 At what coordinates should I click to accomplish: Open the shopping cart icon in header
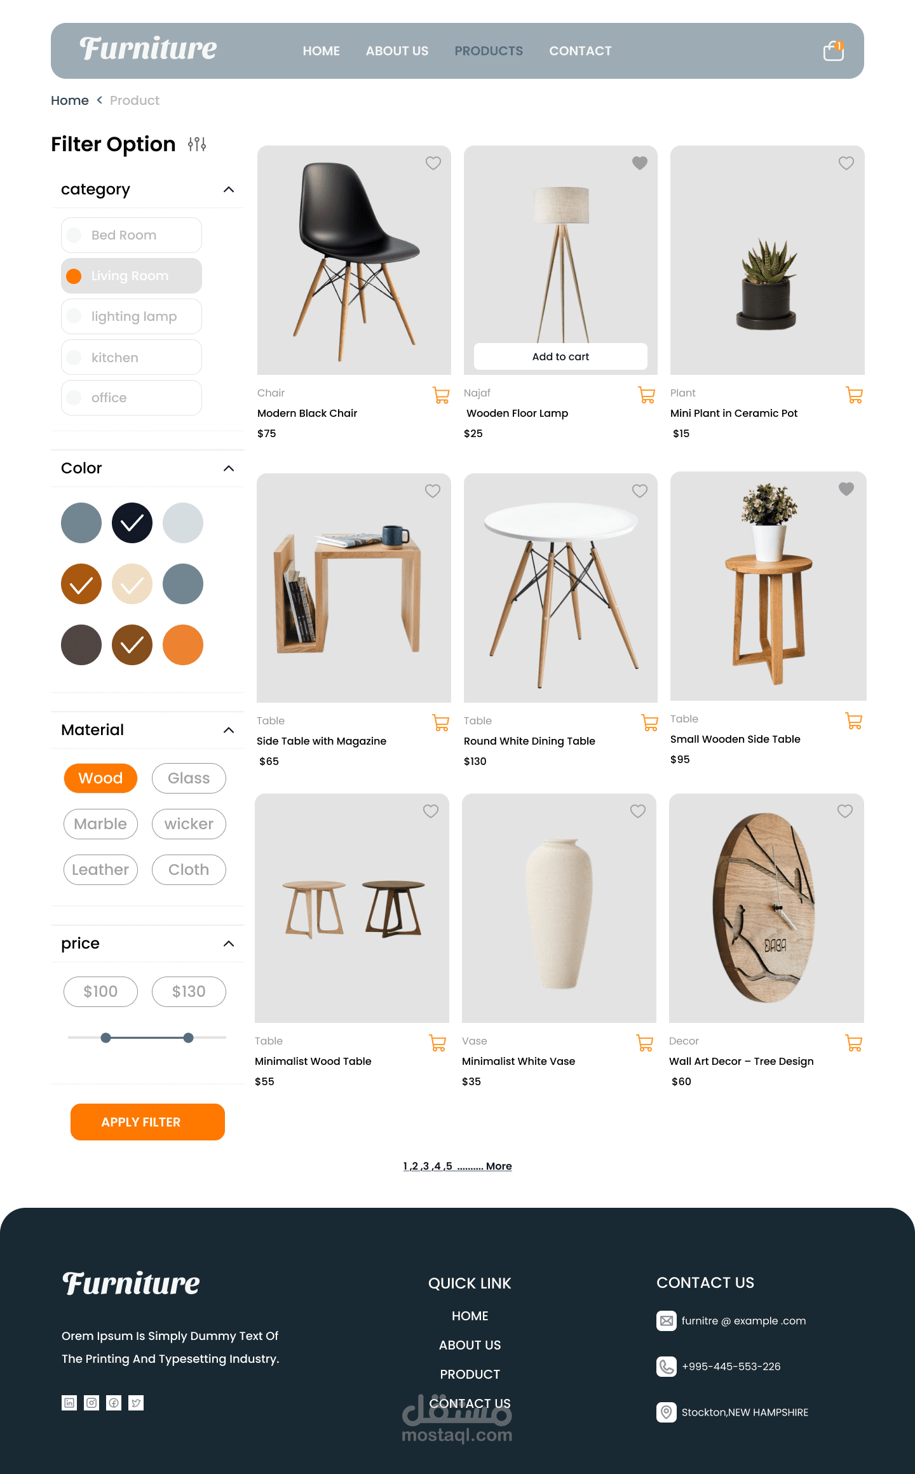click(833, 50)
